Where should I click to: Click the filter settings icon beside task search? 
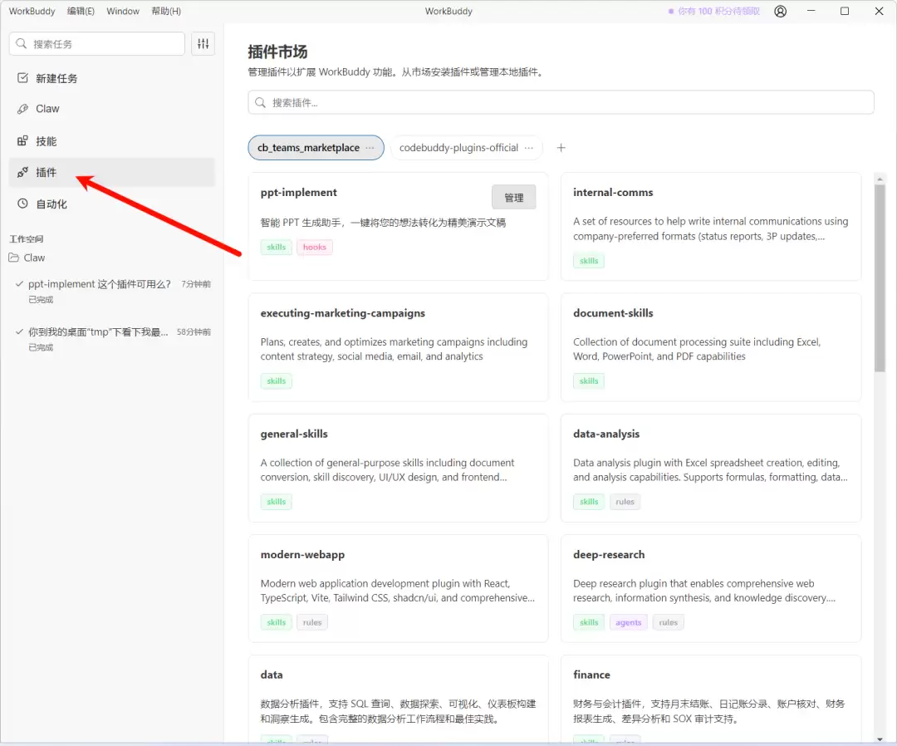(x=203, y=44)
